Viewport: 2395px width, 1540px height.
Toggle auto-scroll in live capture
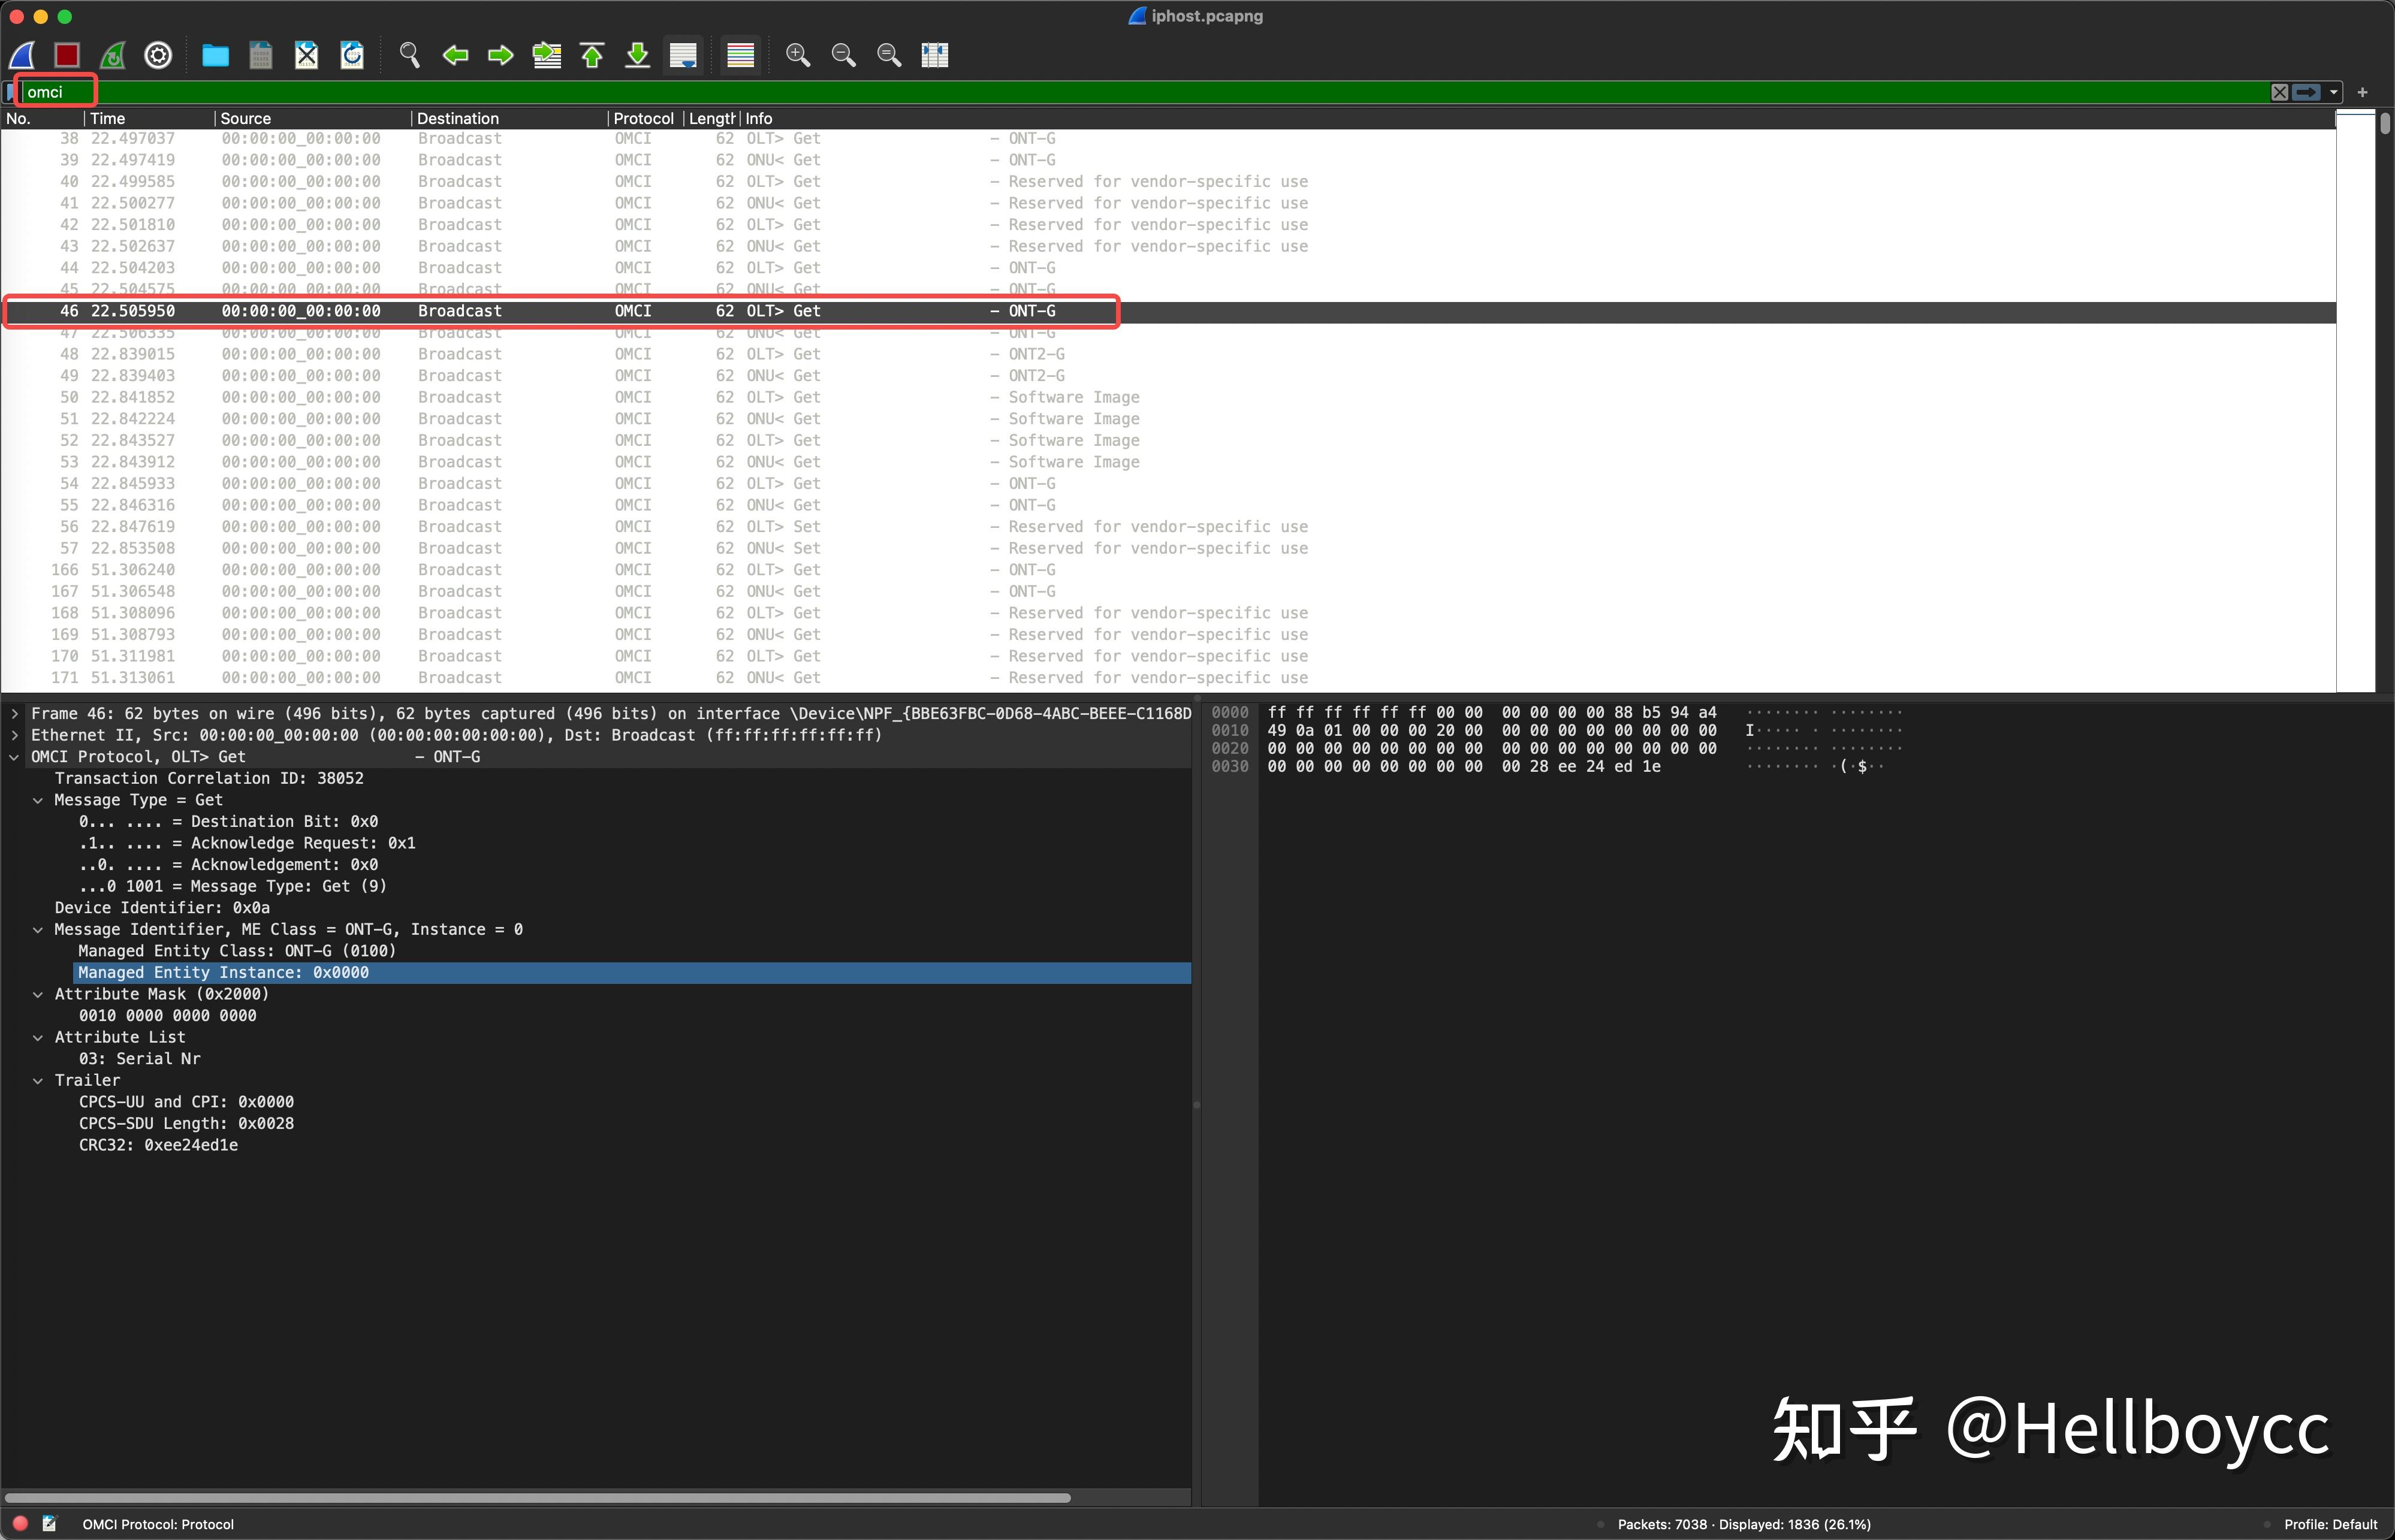(x=683, y=55)
